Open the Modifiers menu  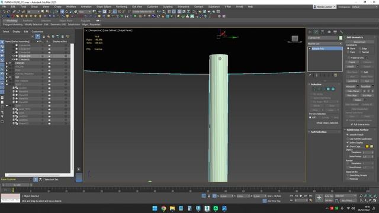tap(71, 7)
